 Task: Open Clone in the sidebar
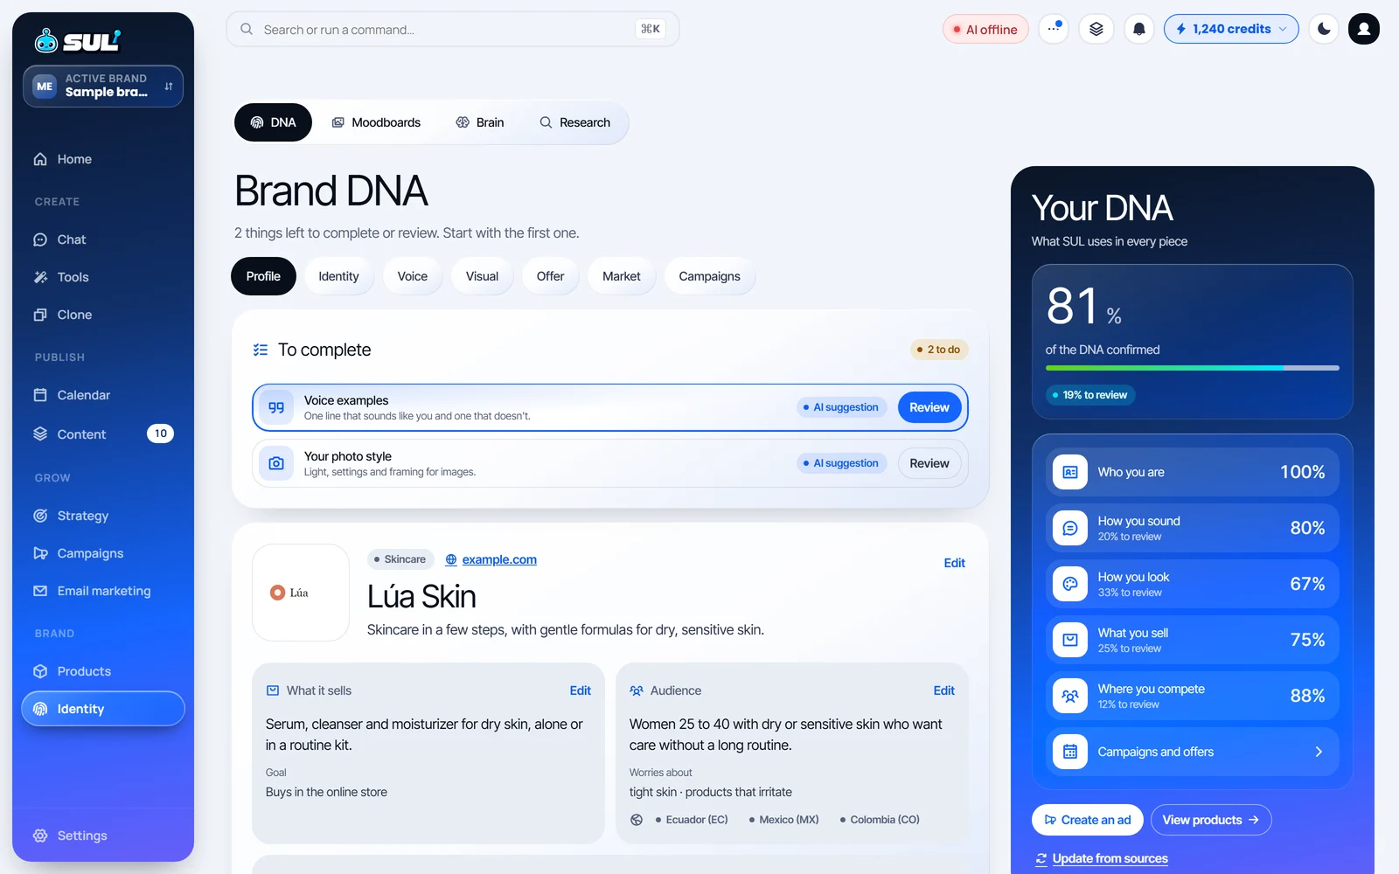tap(103, 315)
